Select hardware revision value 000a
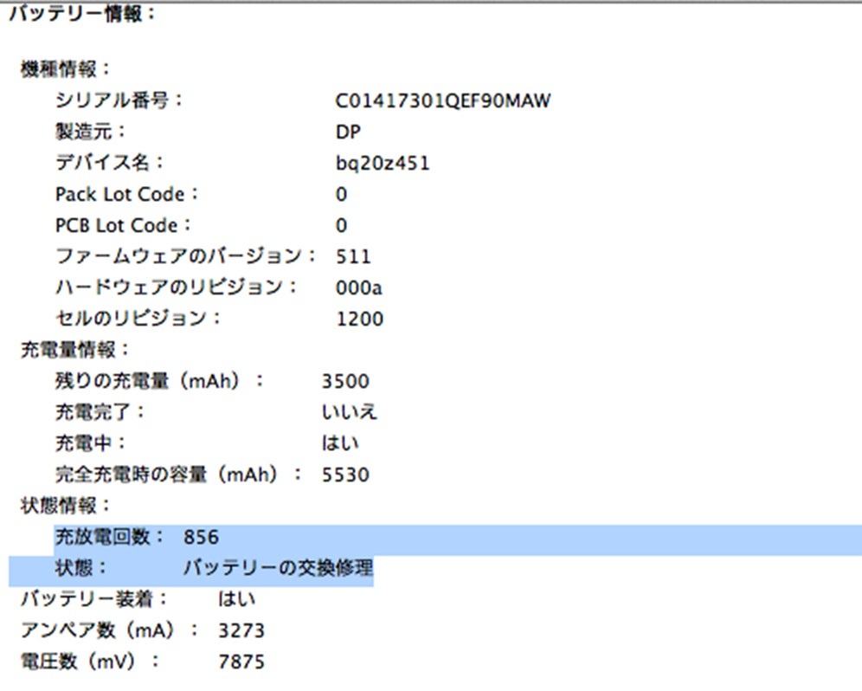862x691 pixels. click(x=358, y=287)
